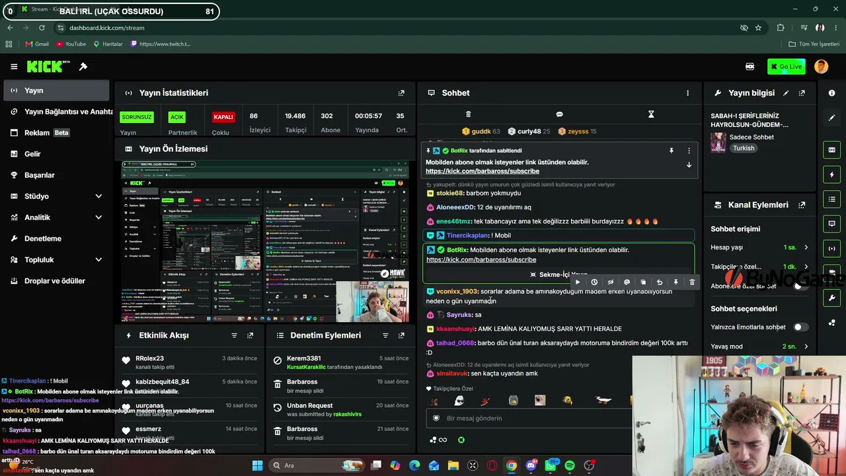846x476 pixels.
Task: Filter the Denetim Eylemleri list
Action: [385, 336]
